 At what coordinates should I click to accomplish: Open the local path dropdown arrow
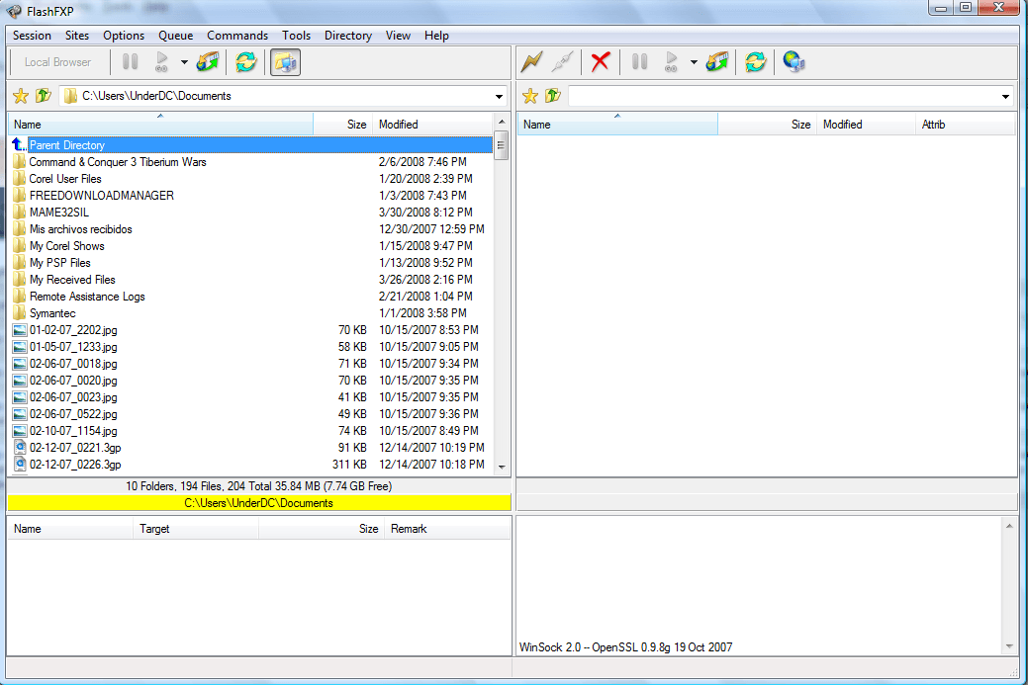(500, 96)
